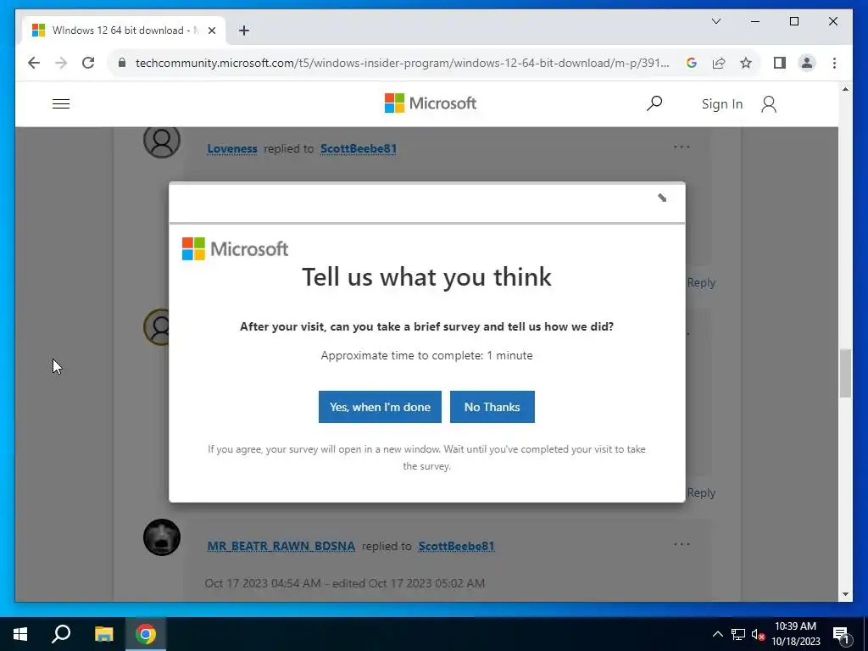Screen dimensions: 868x651
Task: Click MR_BEATR_RAWN_BDSNA avatar image
Action: pyautogui.click(x=162, y=537)
